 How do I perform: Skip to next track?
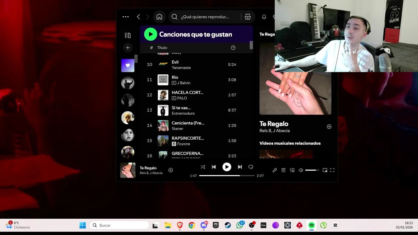pyautogui.click(x=240, y=167)
